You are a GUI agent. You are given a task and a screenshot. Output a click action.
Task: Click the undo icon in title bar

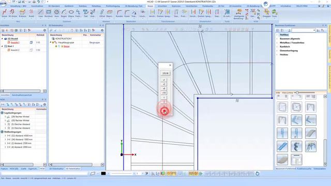coord(38,2)
